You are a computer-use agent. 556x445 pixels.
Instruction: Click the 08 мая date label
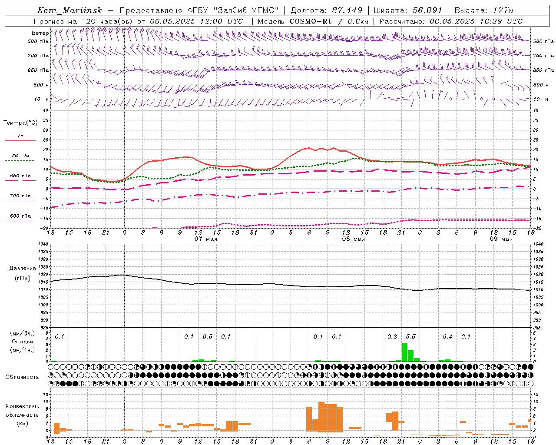click(354, 239)
